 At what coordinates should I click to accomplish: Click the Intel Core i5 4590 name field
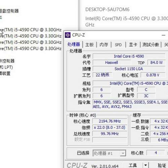click(129, 56)
